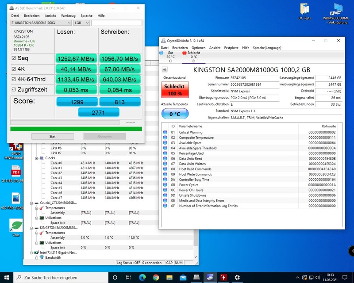Click the Schlecht 100 % health status button
354x283 pixels.
point(175,90)
